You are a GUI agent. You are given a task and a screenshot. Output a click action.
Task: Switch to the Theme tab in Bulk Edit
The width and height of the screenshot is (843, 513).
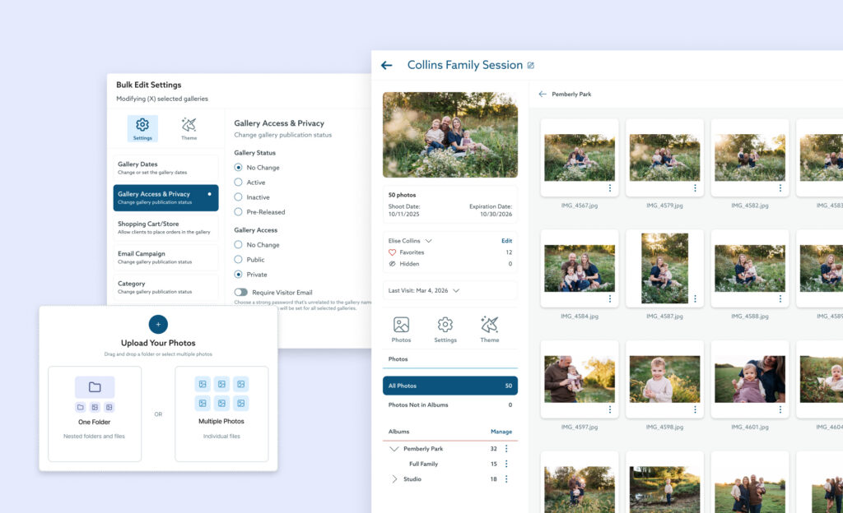(x=188, y=127)
